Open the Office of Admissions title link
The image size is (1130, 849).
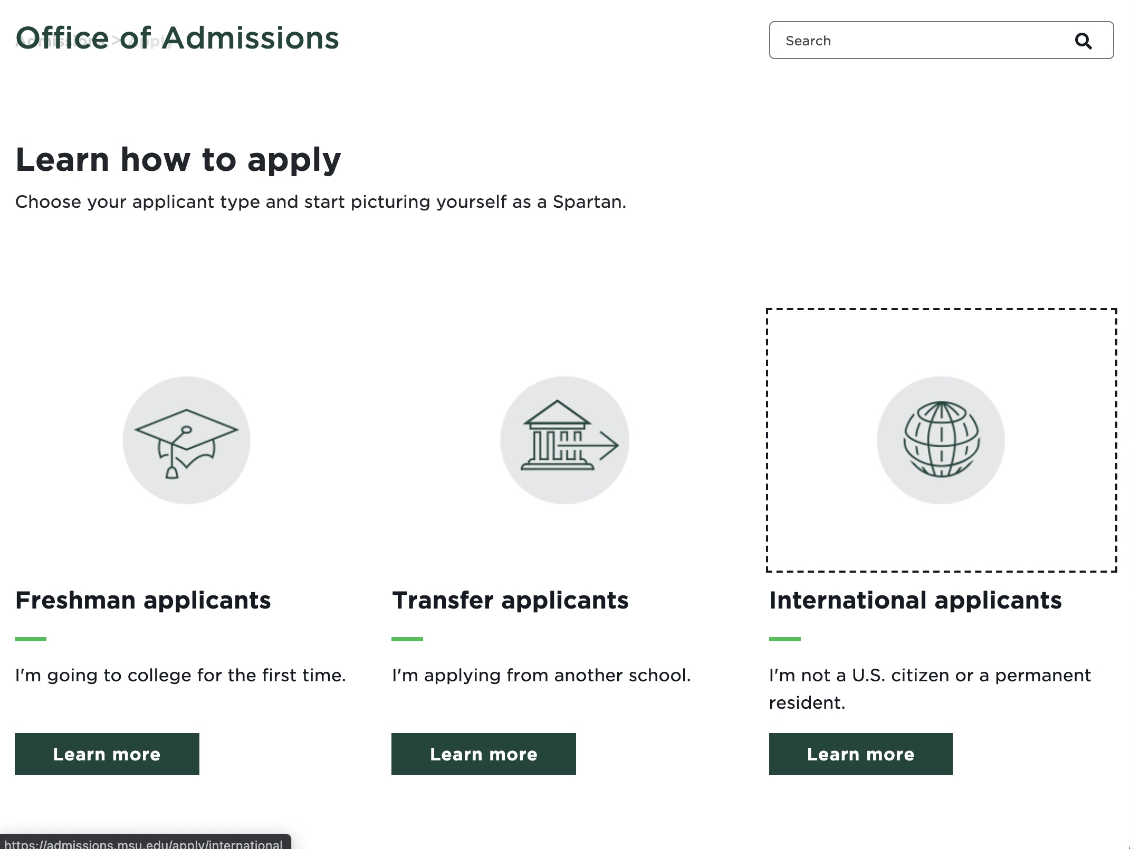(x=177, y=38)
